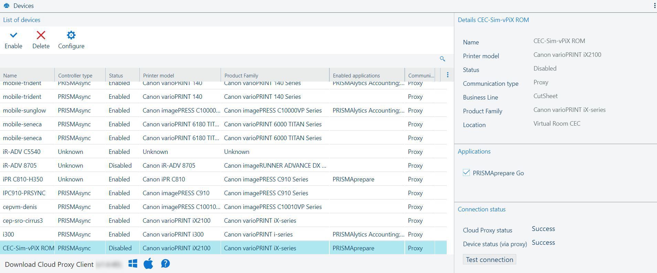657x273 pixels.
Task: Click the Connection status section heading
Action: tap(481, 209)
